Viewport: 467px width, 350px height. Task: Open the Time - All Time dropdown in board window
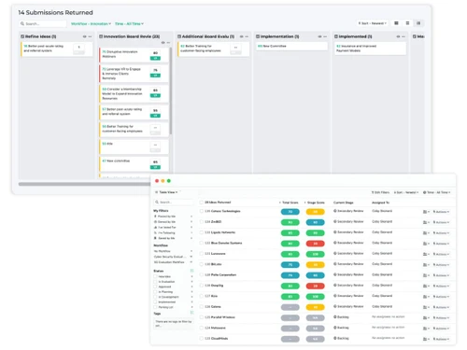129,23
